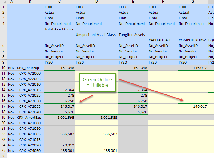Select the CPX_DeprExp account cell
This screenshot has width=214, height=158.
(x=30, y=68)
